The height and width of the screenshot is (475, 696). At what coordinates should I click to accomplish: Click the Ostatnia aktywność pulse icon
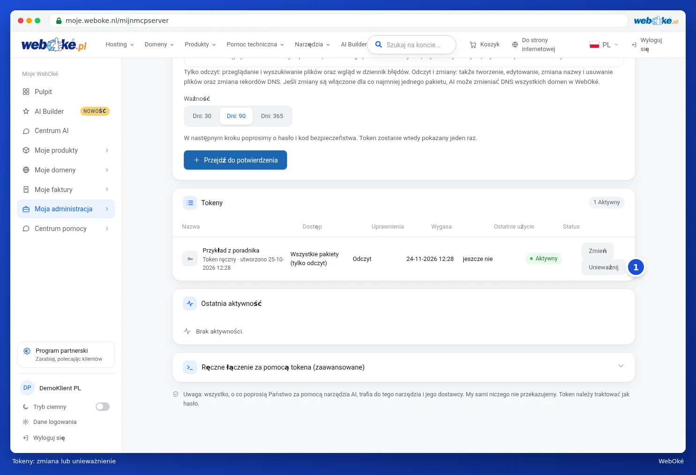point(190,304)
